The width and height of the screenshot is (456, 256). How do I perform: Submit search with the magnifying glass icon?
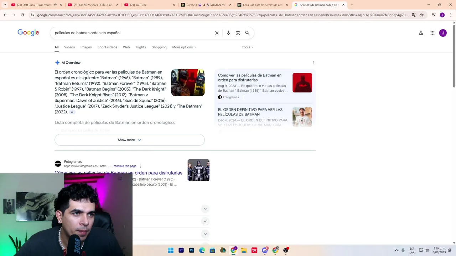(x=247, y=33)
